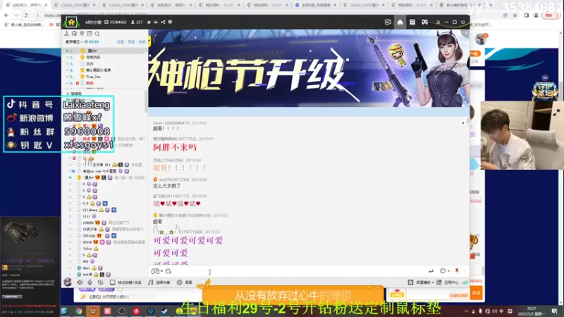
Task: Open the emoji picker in chat input
Action: tap(155, 271)
